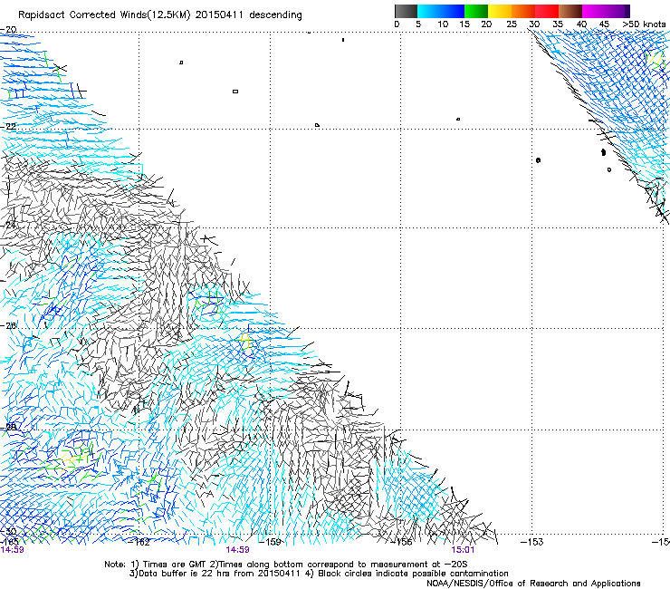Click the '-20' latitude axis label
670x589 pixels.
point(8,30)
